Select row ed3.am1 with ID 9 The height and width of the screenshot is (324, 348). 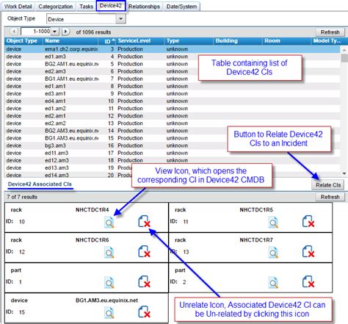tap(172, 93)
